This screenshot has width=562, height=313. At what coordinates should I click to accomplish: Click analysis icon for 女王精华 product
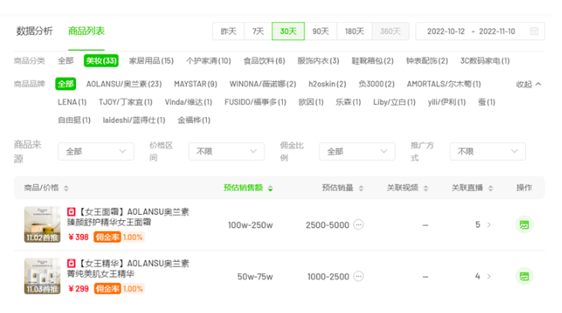click(x=524, y=276)
